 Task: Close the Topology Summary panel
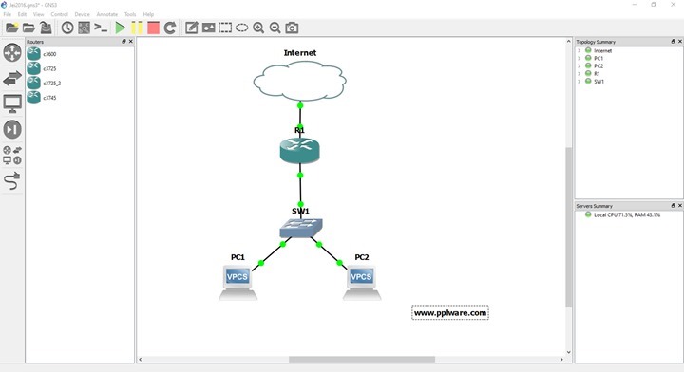pyautogui.click(x=679, y=42)
